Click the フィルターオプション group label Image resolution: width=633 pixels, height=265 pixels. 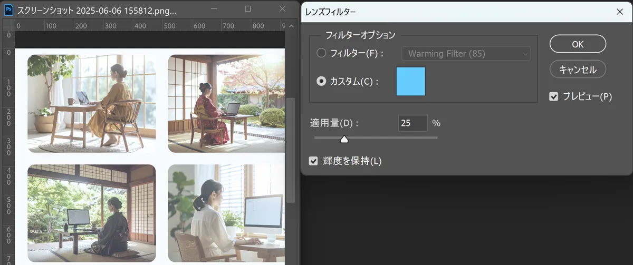360,35
